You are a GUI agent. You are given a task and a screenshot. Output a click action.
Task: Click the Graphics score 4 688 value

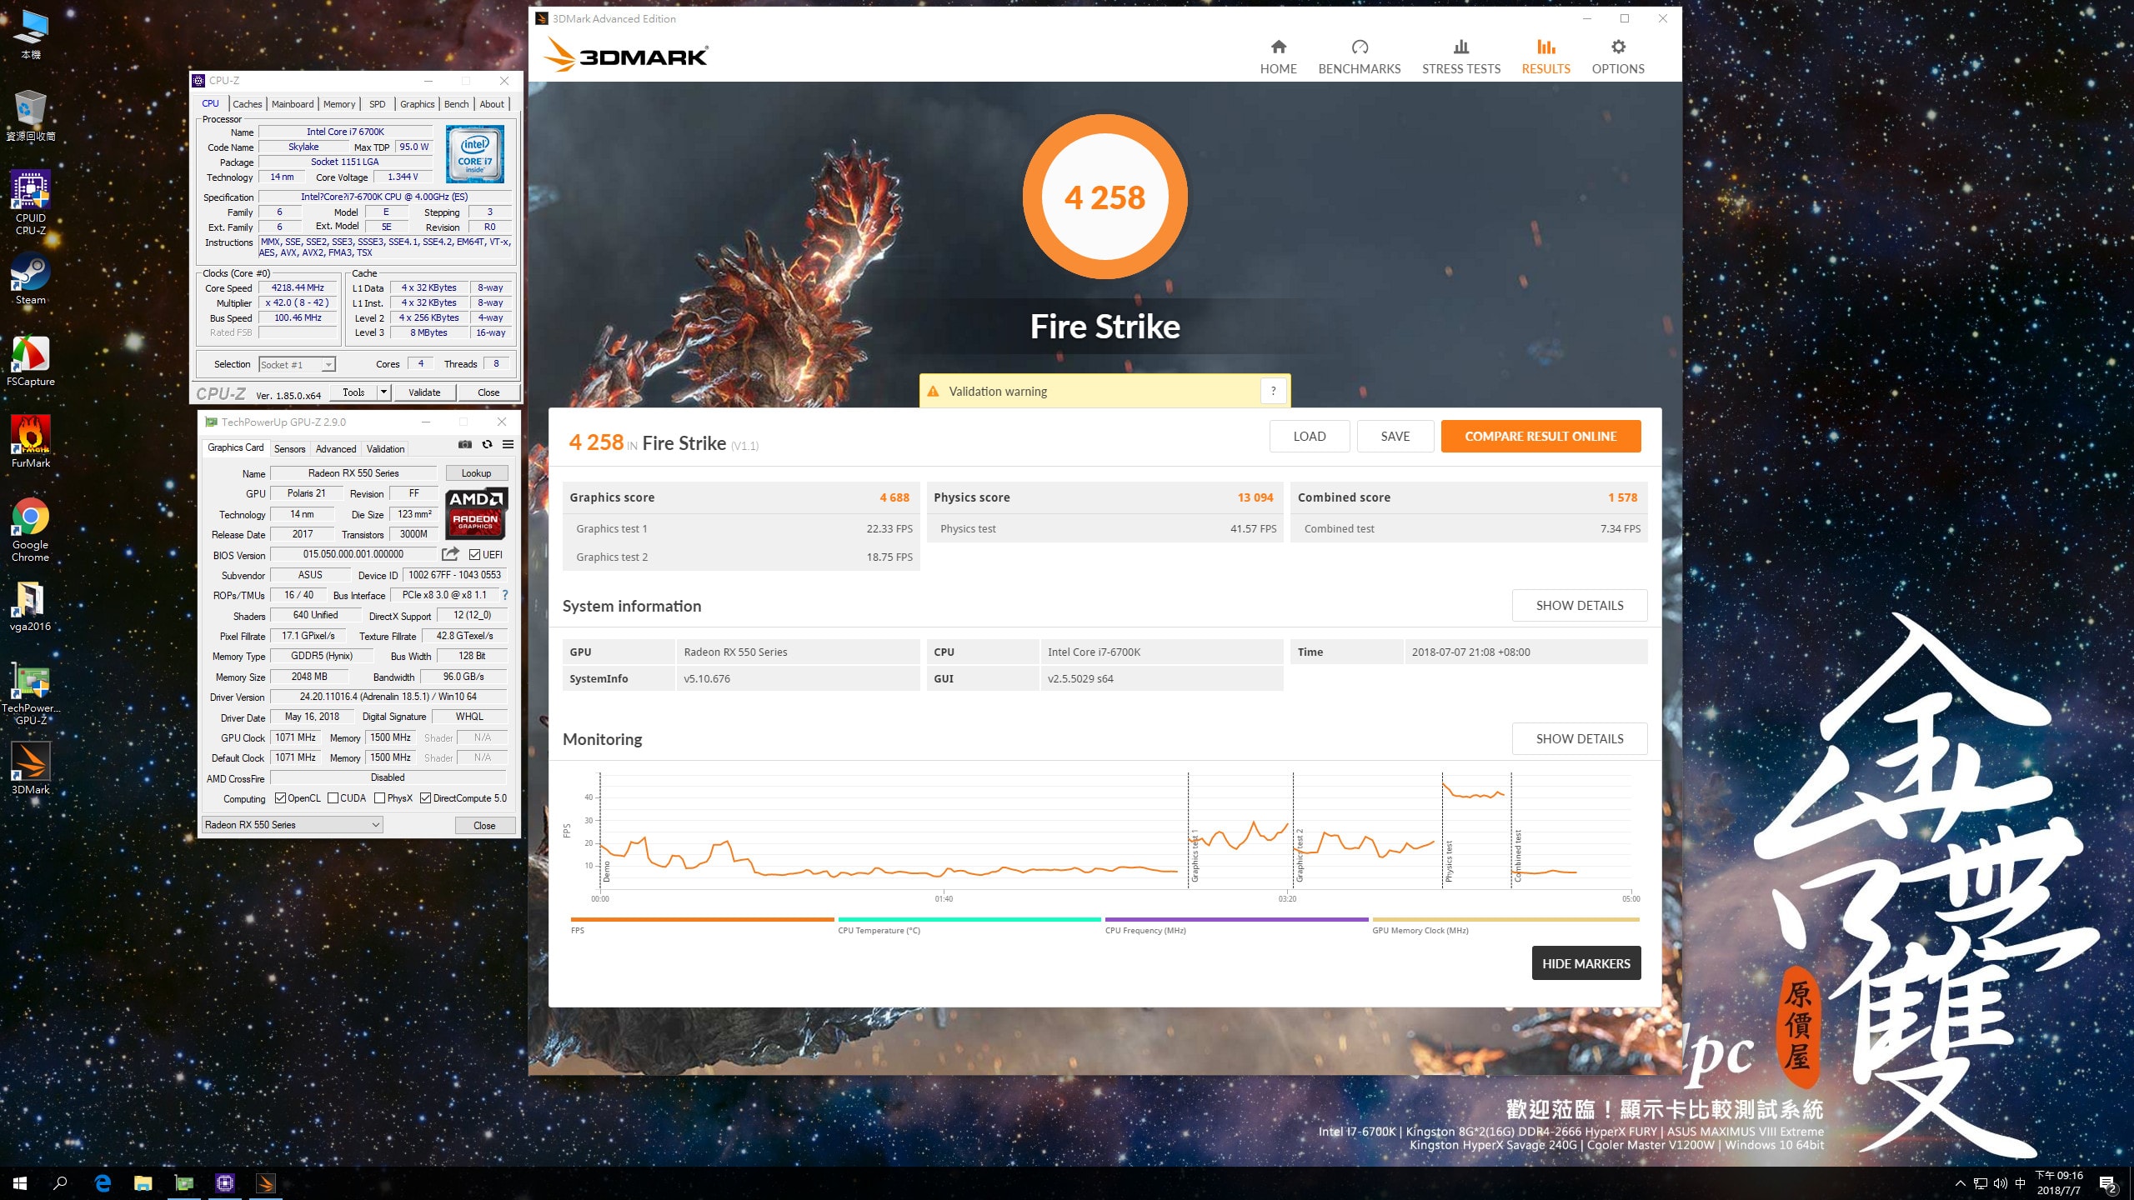click(894, 497)
